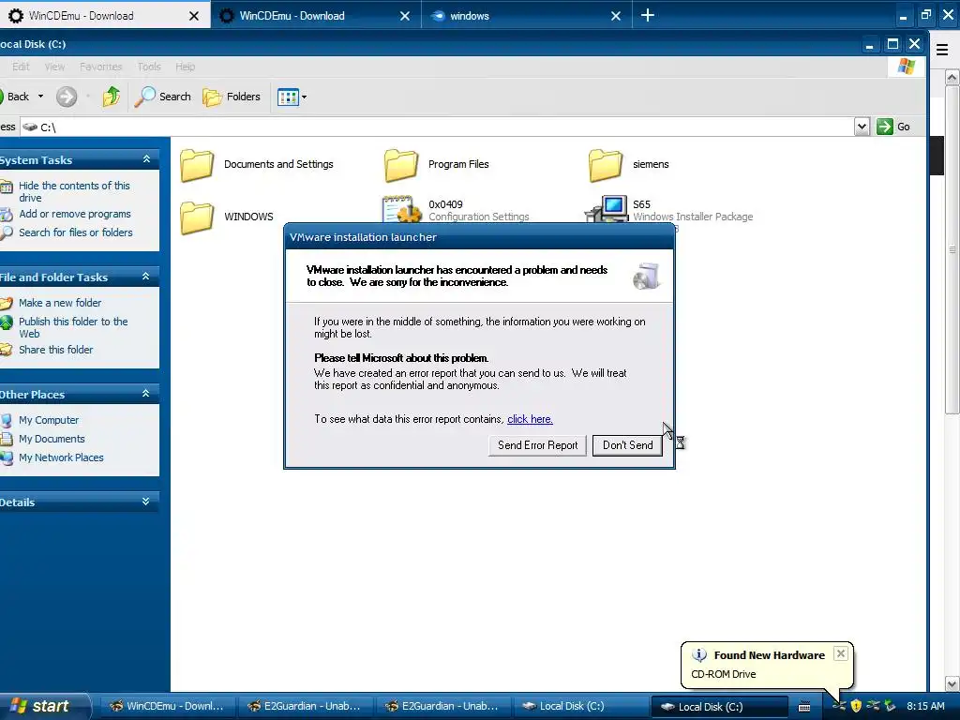Click Hide the contents of this drive

pos(74,191)
